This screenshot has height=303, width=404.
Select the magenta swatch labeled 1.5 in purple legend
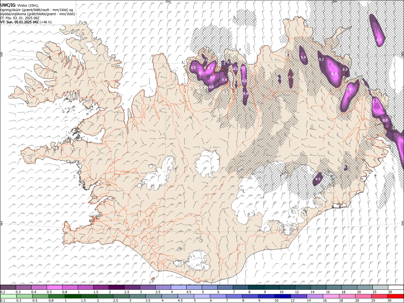[101, 288]
